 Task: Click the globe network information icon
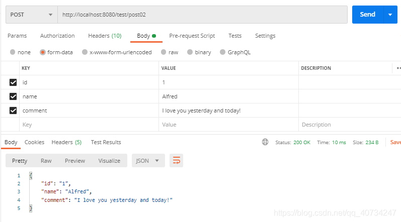tap(265, 142)
